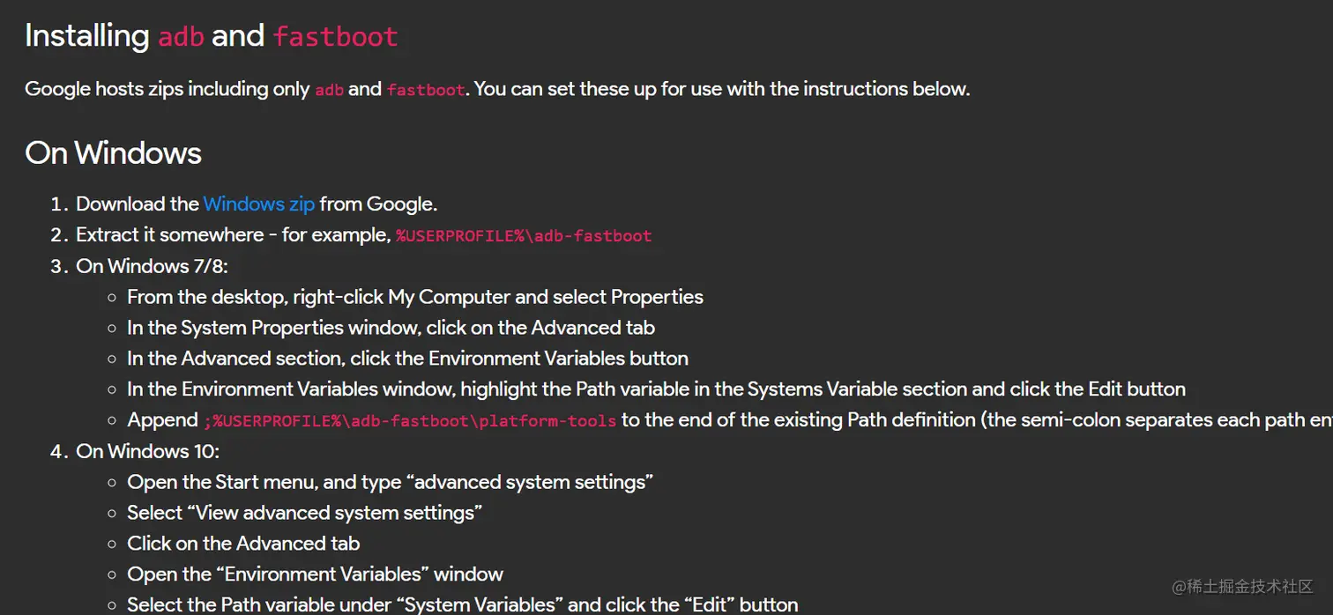Click the 'click the Environment Variables button' bullet

(x=407, y=359)
